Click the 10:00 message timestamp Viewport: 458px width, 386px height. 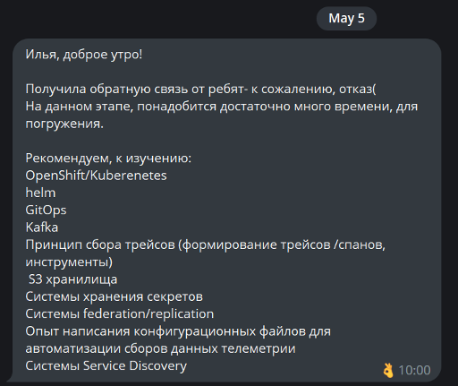414,370
